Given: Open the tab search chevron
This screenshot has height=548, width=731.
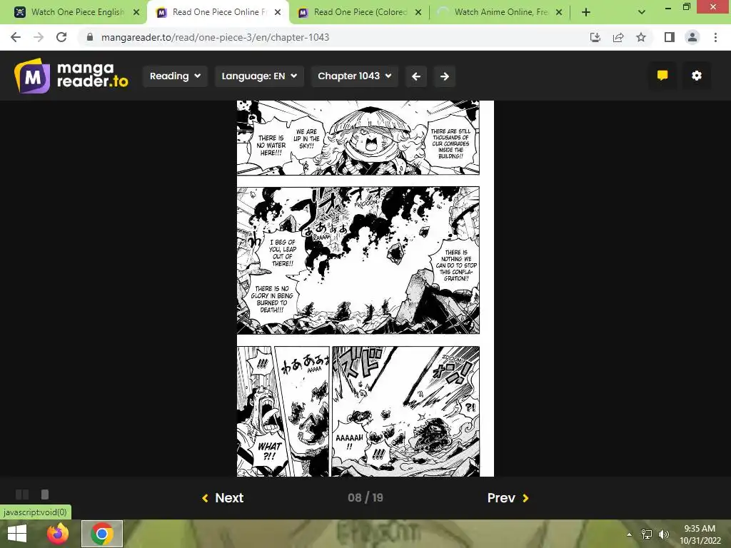Looking at the screenshot, I should pyautogui.click(x=642, y=13).
